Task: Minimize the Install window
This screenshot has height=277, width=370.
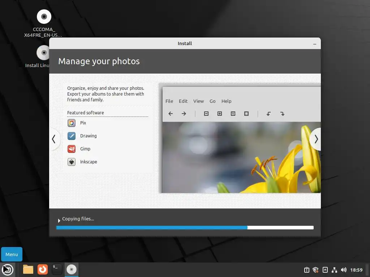Action: tap(315, 44)
